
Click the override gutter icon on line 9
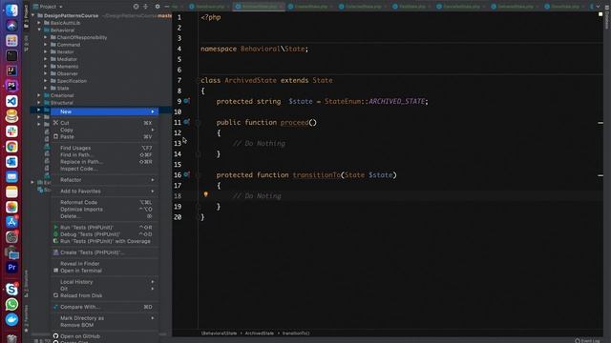tap(187, 101)
